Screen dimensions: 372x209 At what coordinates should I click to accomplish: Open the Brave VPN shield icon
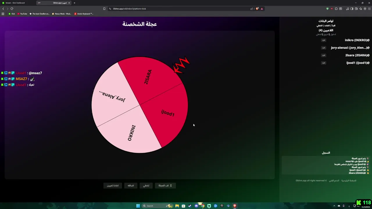click(x=365, y=9)
